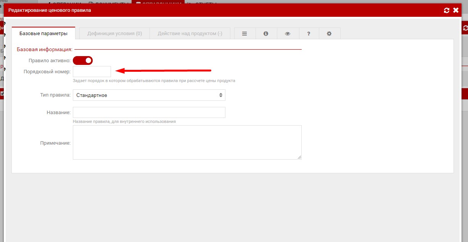
Task: Toggle the checkbox at the left edge
Action: 2,94
